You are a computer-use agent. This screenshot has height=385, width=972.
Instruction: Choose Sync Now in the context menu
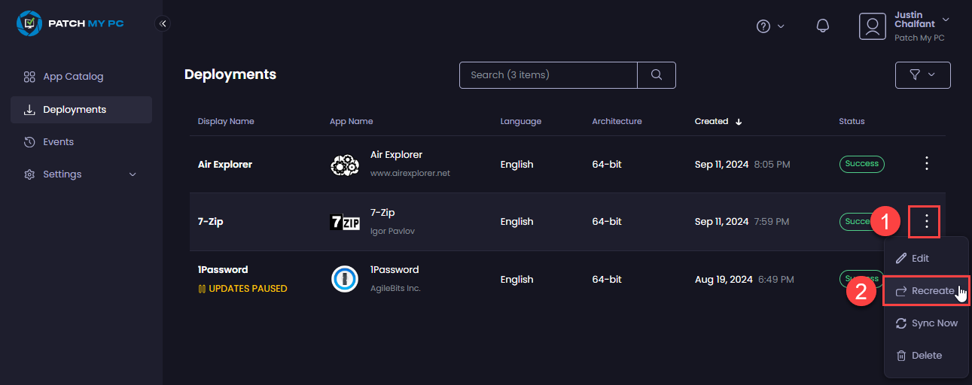pos(926,323)
